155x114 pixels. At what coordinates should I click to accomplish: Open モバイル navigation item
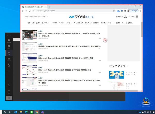point(62,23)
